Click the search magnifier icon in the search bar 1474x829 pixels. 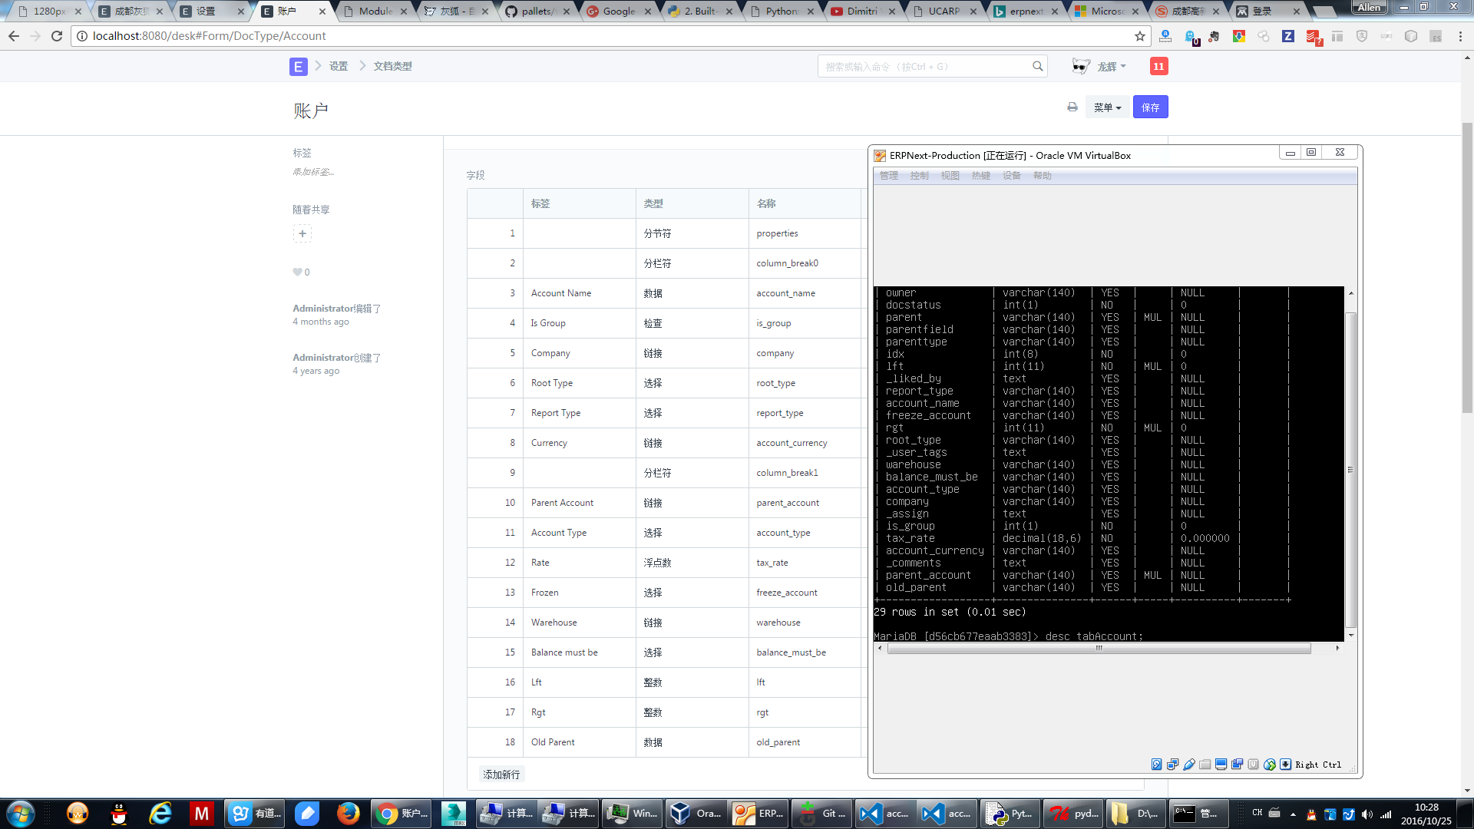[1037, 67]
